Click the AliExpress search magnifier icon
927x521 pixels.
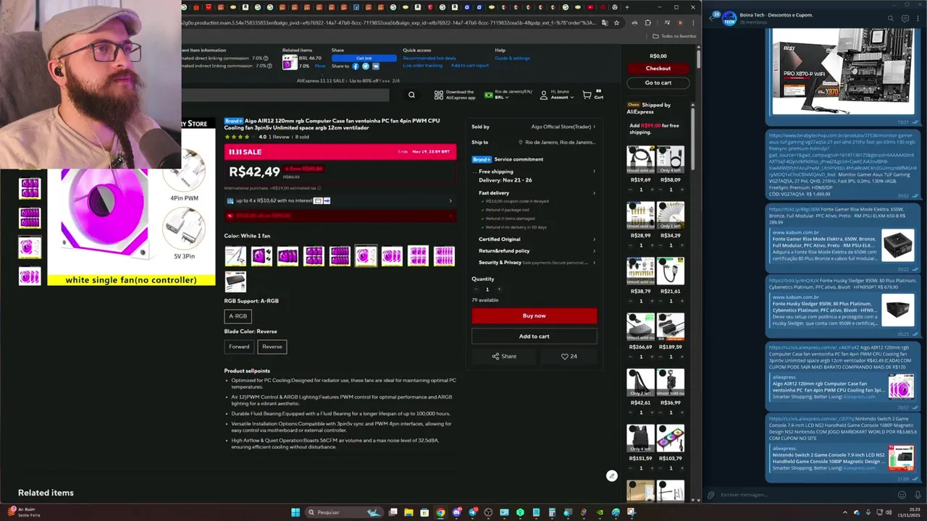pyautogui.click(x=411, y=95)
